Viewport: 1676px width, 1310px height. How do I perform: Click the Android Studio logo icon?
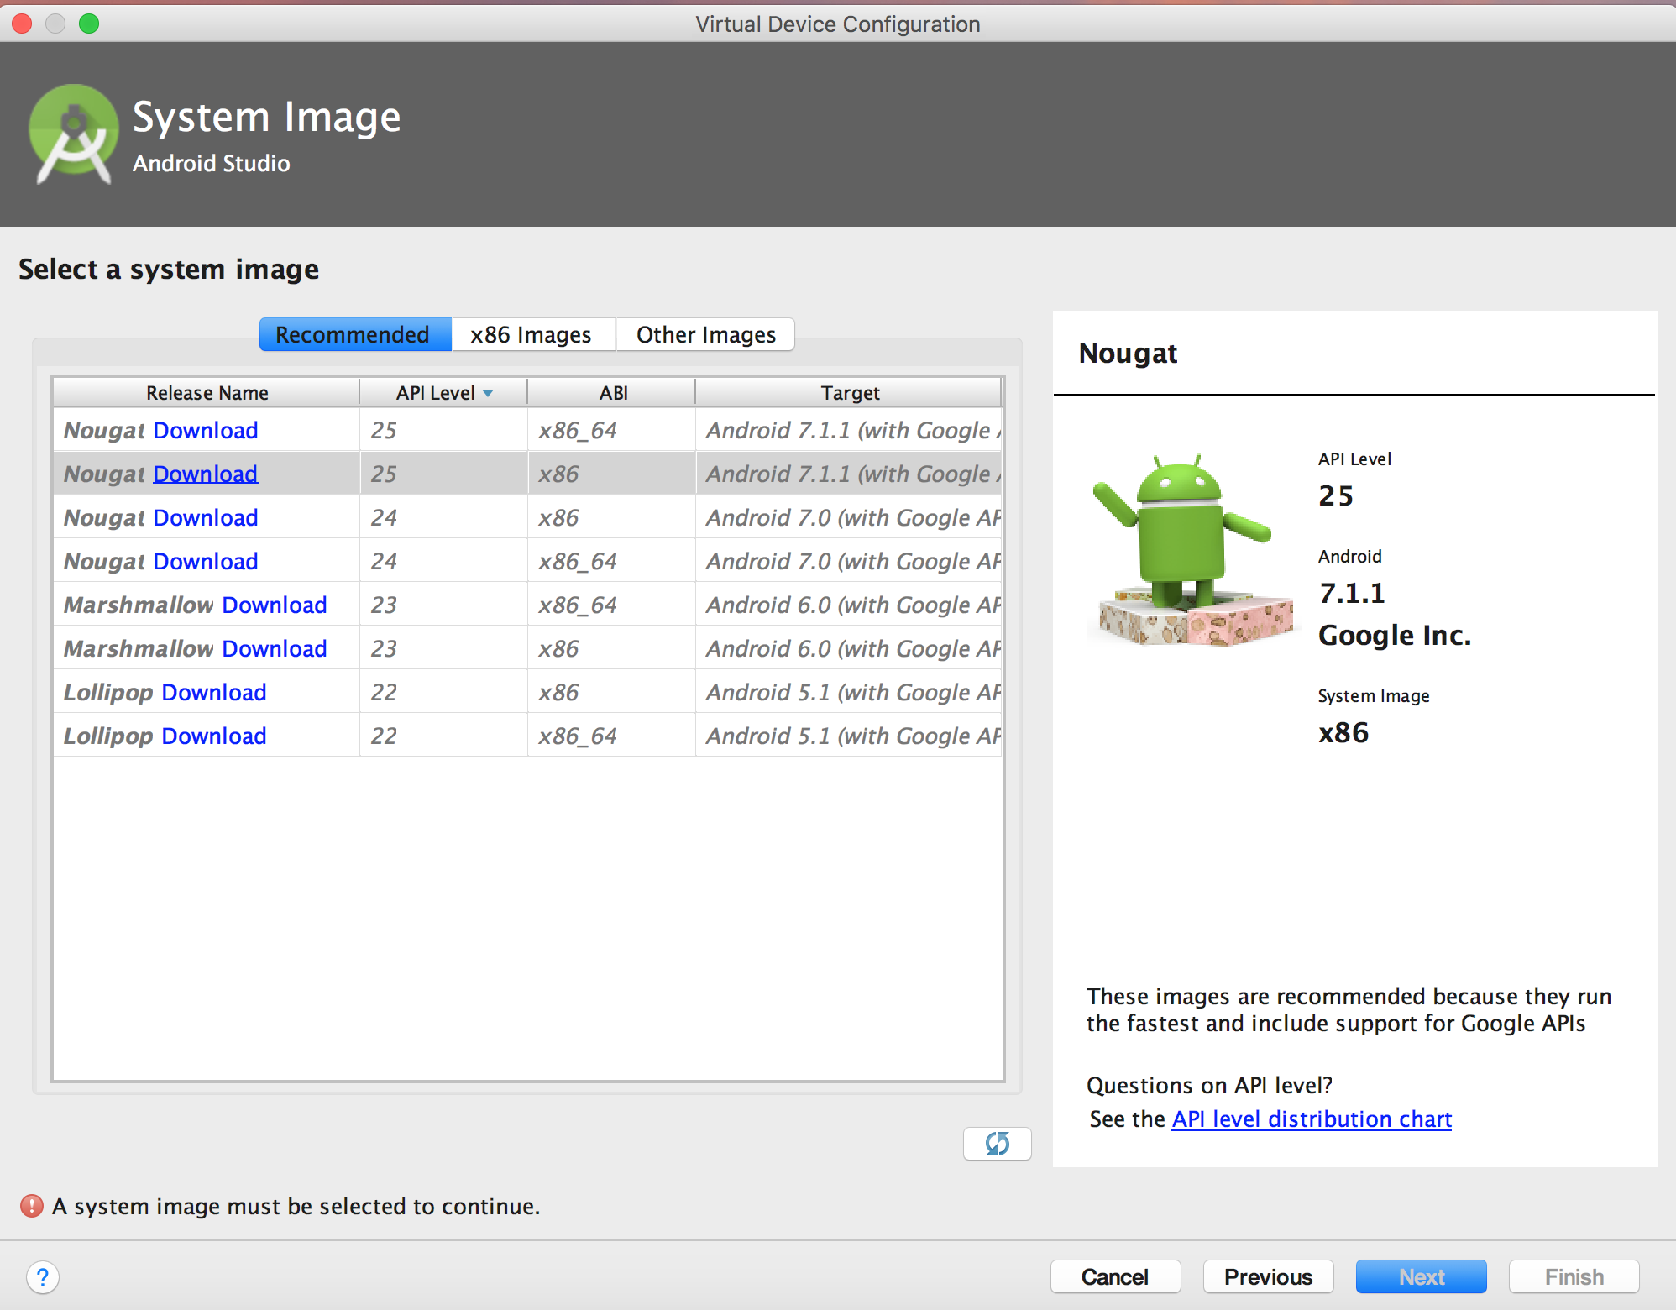[74, 133]
